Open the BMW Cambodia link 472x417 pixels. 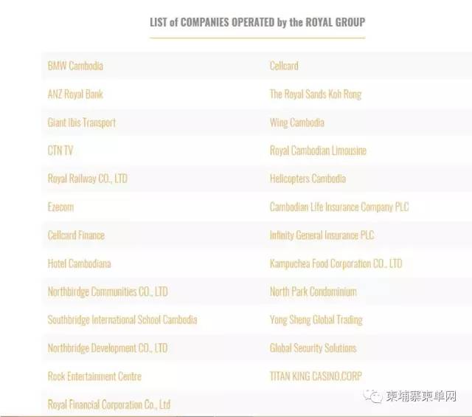click(x=75, y=66)
